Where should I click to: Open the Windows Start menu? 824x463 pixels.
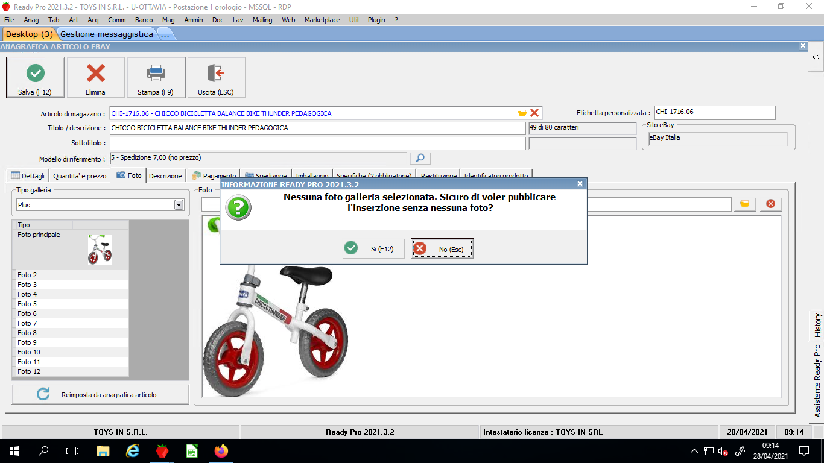pyautogui.click(x=14, y=451)
